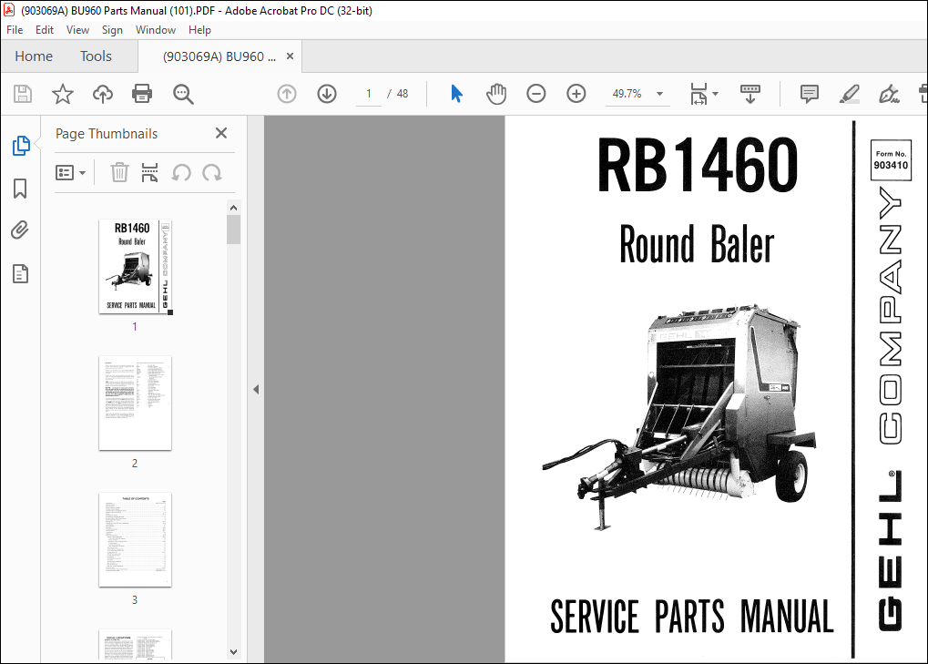Delete selected page with trash icon
The width and height of the screenshot is (928, 664).
(119, 173)
